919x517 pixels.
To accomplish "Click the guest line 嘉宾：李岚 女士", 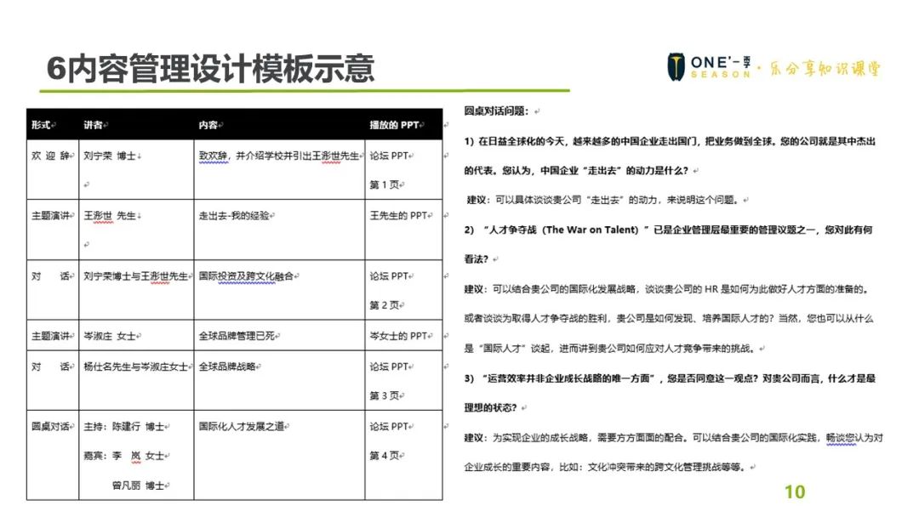I will coord(126,456).
